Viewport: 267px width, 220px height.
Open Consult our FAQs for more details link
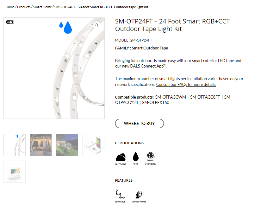click(186, 85)
